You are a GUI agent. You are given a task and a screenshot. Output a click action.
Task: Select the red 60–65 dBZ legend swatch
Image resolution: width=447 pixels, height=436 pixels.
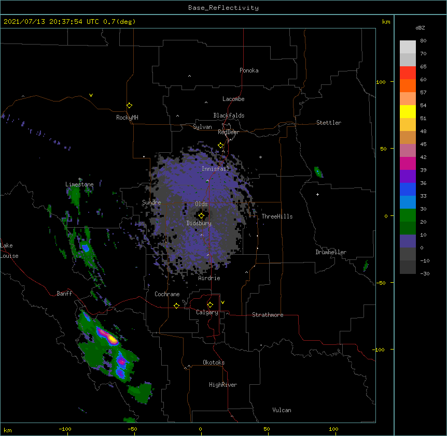click(408, 73)
